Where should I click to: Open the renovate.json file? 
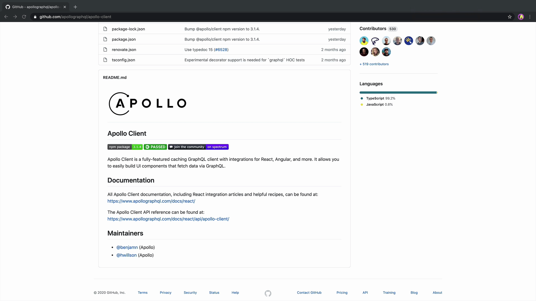[124, 50]
